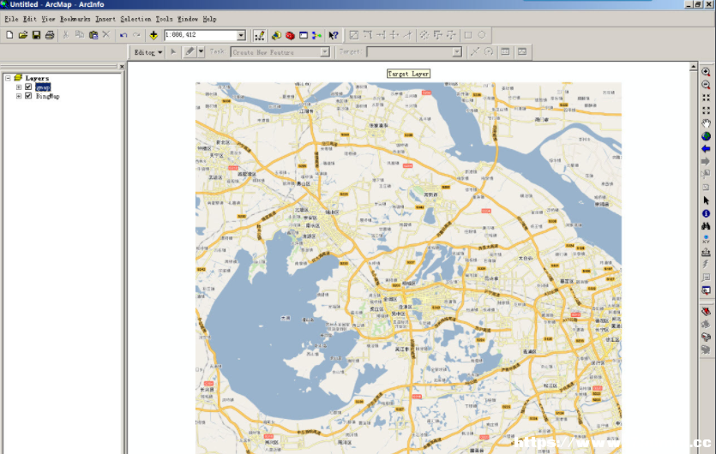The image size is (716, 454).
Task: Open the Tools menu
Action: [x=164, y=19]
